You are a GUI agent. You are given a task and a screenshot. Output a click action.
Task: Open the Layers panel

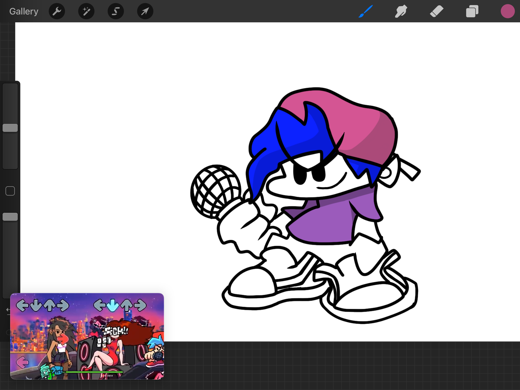pos(472,11)
